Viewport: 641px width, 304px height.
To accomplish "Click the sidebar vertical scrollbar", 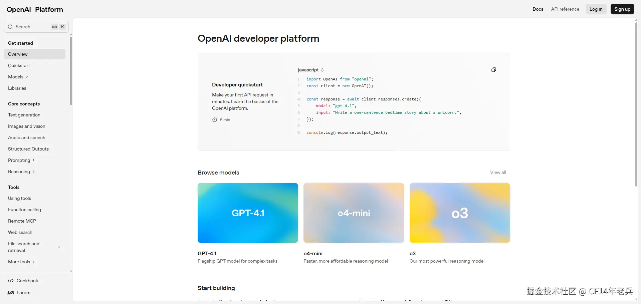I will [71, 71].
